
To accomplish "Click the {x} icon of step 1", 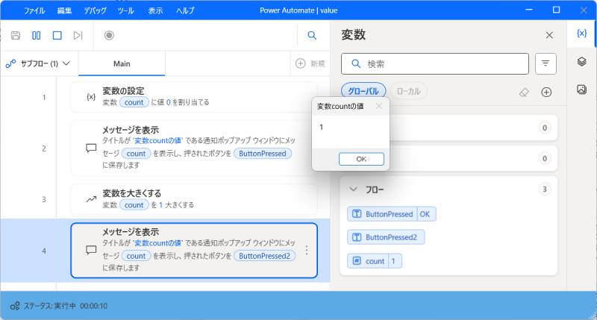I will tap(91, 97).
